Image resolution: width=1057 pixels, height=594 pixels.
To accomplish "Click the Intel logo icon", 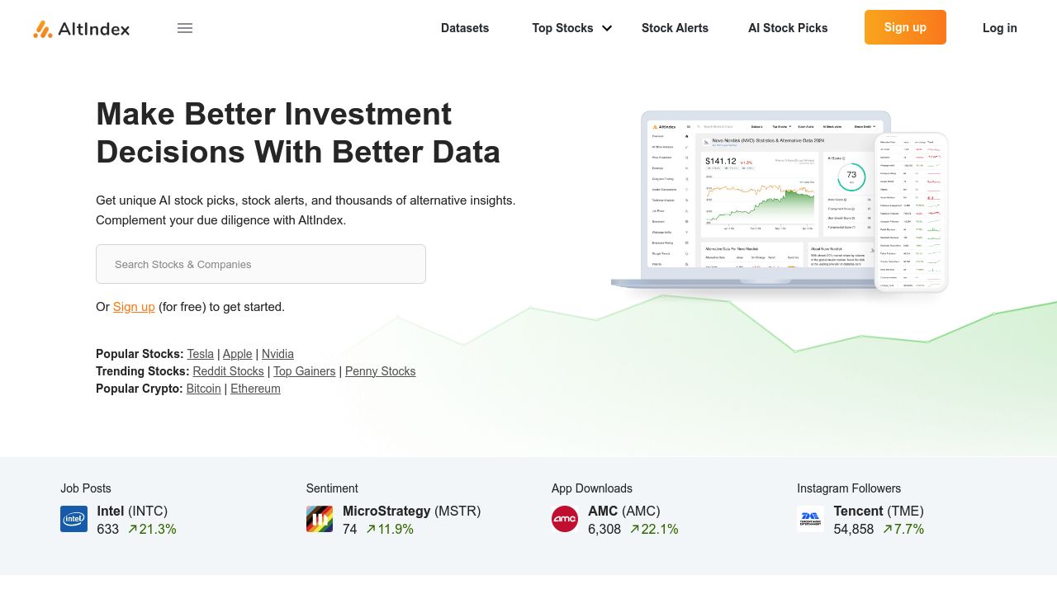I will [x=73, y=519].
